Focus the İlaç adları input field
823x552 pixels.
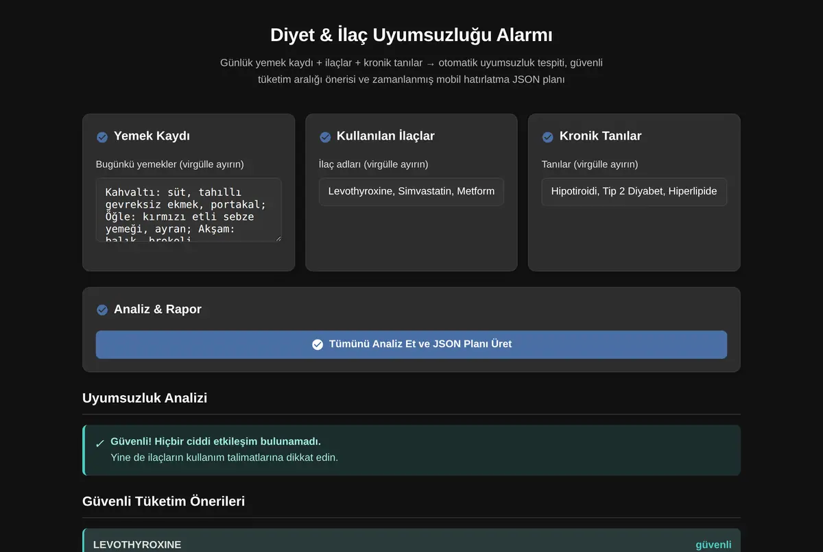coord(411,192)
